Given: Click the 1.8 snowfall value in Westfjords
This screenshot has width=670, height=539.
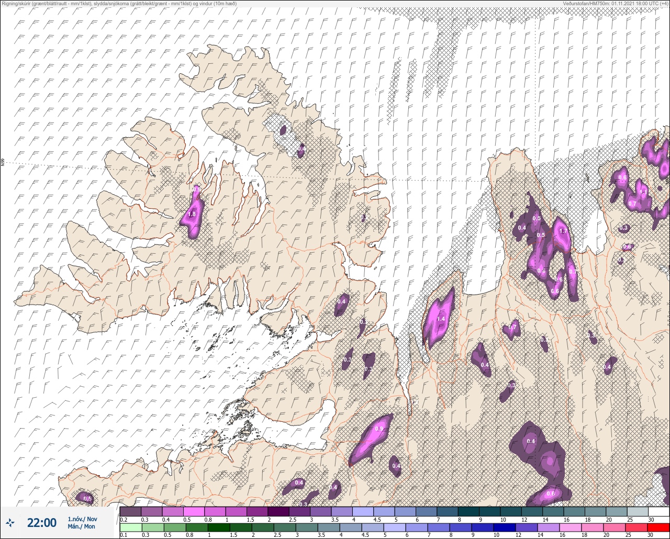Looking at the screenshot, I should 192,214.
